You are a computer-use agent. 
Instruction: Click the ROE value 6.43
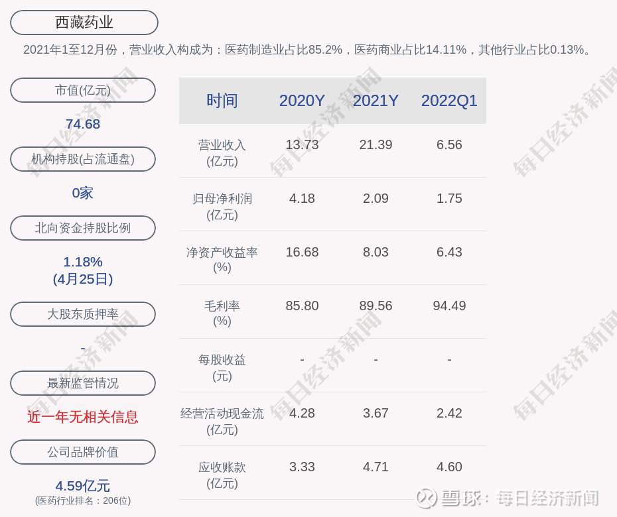pos(449,252)
